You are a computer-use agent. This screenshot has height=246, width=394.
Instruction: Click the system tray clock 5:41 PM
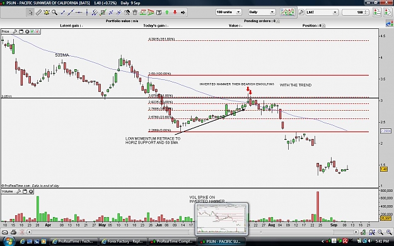click(x=382, y=242)
